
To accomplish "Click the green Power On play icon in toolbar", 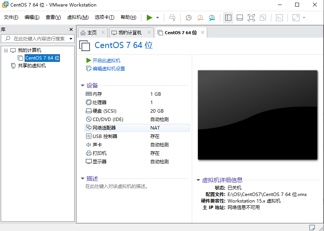I will point(150,18).
